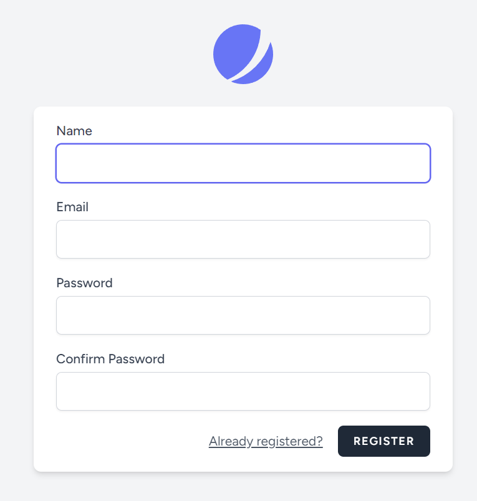Click the "Confirm Password" label text
The width and height of the screenshot is (477, 501).
110,359
